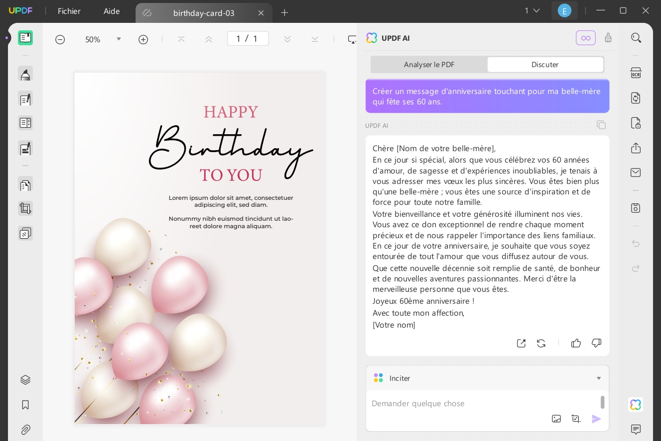The width and height of the screenshot is (661, 441).
Task: Expand the Inciter prompt dropdown
Action: 599,378
